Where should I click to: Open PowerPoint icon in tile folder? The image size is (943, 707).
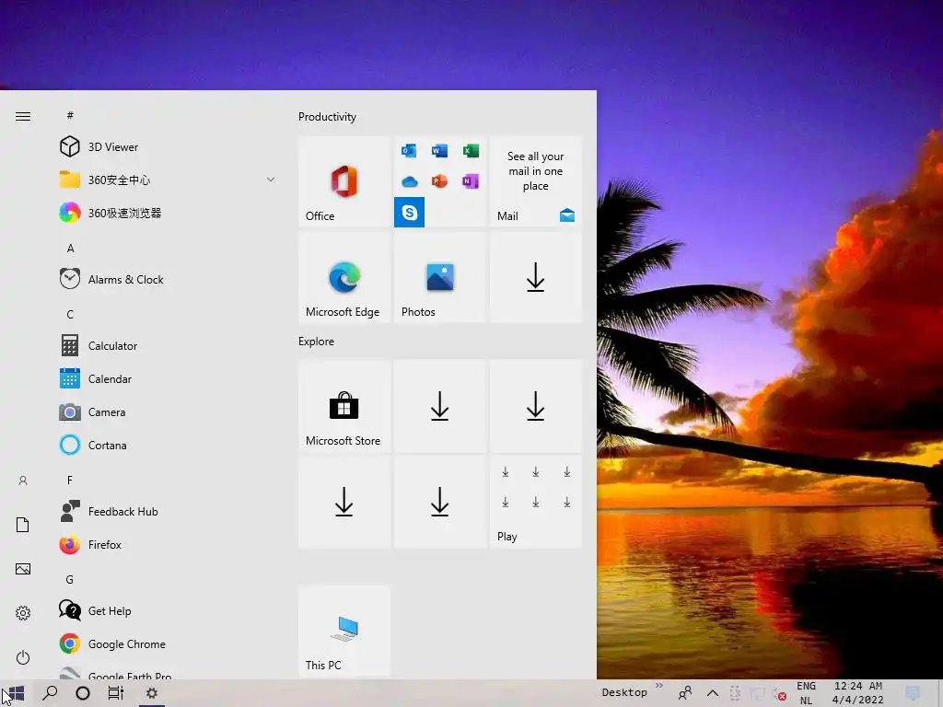439,181
